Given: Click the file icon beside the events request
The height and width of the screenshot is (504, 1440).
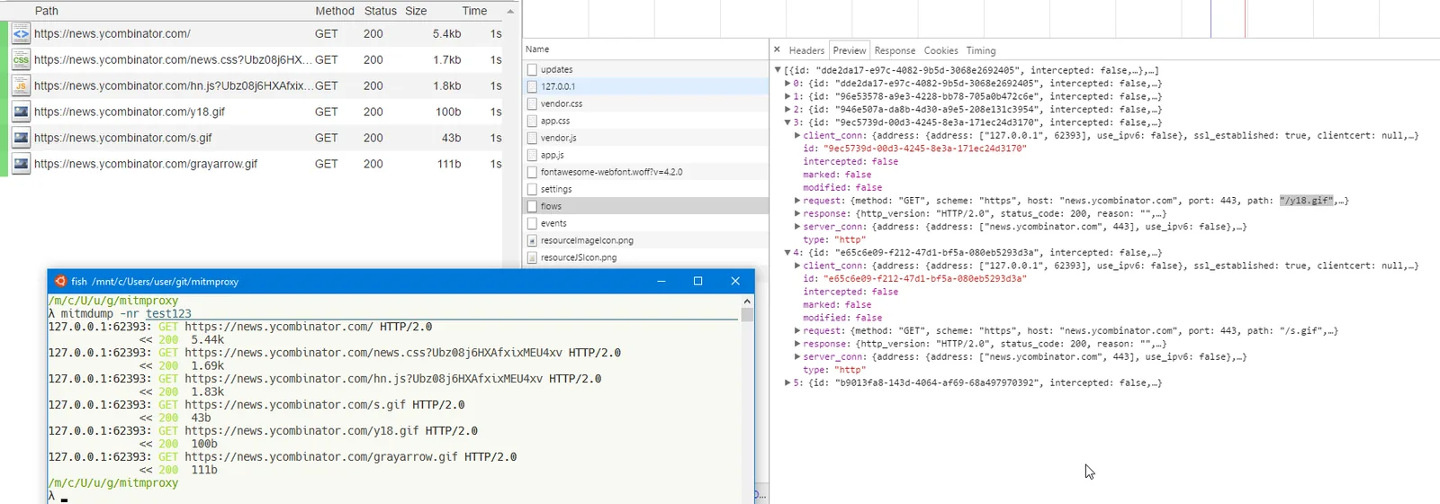Looking at the screenshot, I should pos(532,223).
